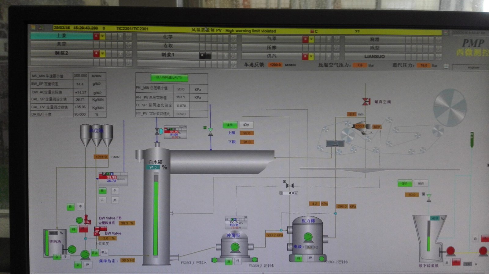Toggle 允许 permit under 上浆浓度
489x274 pixels.
(x=94, y=253)
